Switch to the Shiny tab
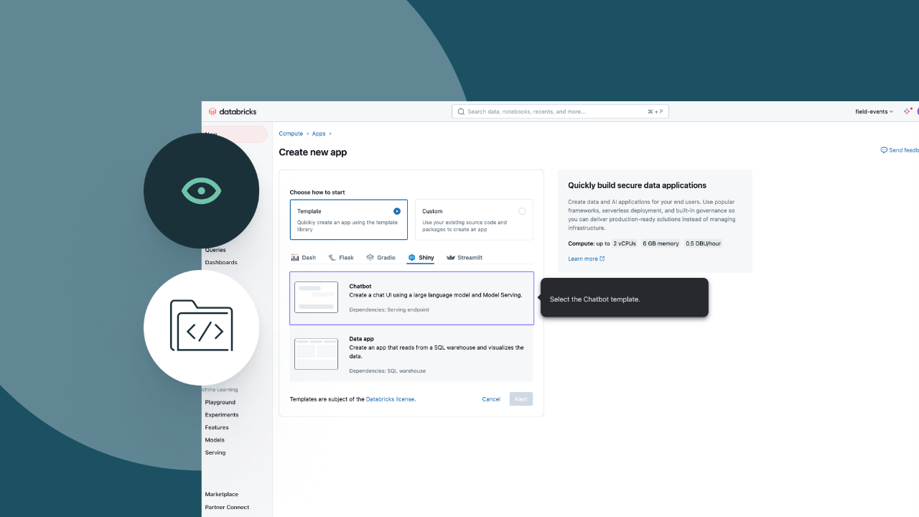 point(421,257)
